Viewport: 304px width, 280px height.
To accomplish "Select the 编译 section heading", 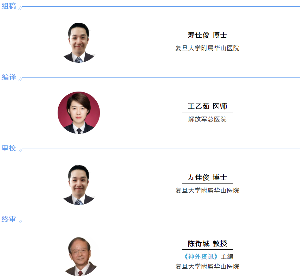I will (8, 77).
